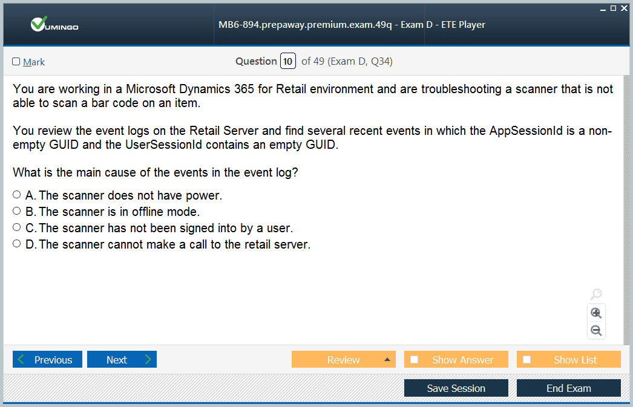Click the zoom out magnifier icon
Image resolution: width=633 pixels, height=407 pixels.
[x=596, y=331]
